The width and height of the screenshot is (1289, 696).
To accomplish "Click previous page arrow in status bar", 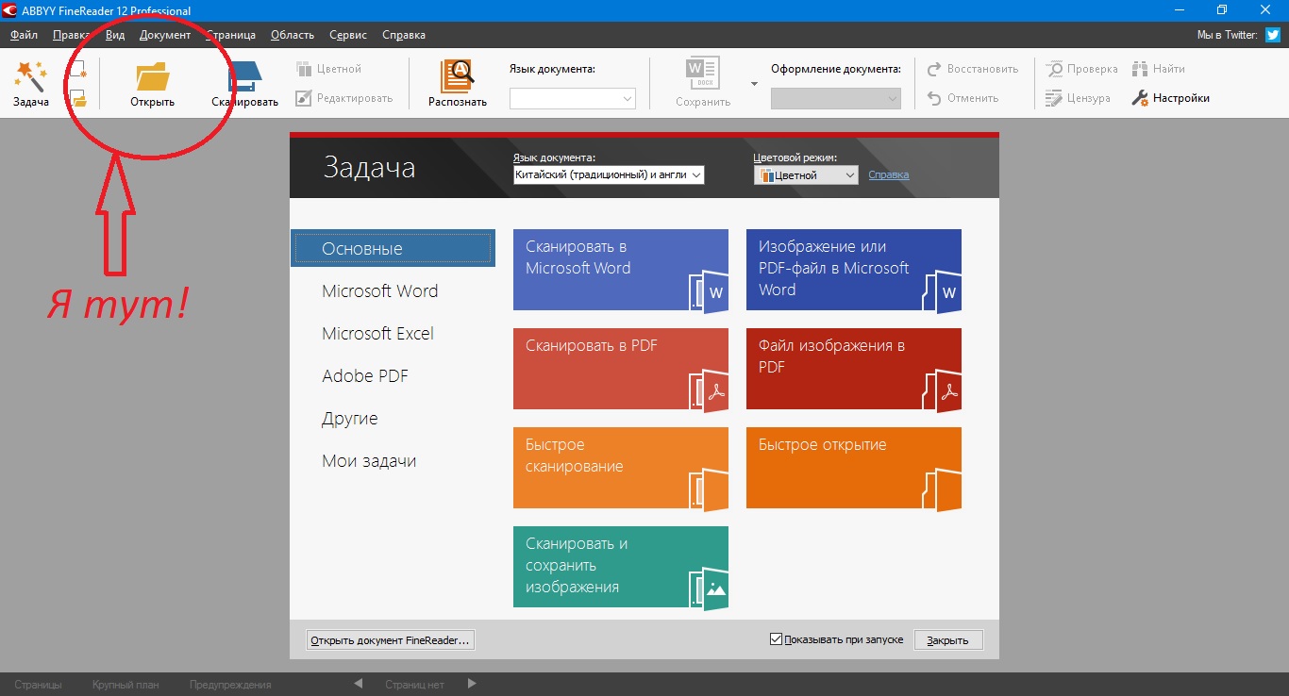I will (x=358, y=684).
